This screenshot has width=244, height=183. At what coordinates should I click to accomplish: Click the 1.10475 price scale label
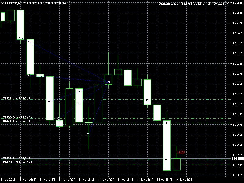(x=238, y=23)
